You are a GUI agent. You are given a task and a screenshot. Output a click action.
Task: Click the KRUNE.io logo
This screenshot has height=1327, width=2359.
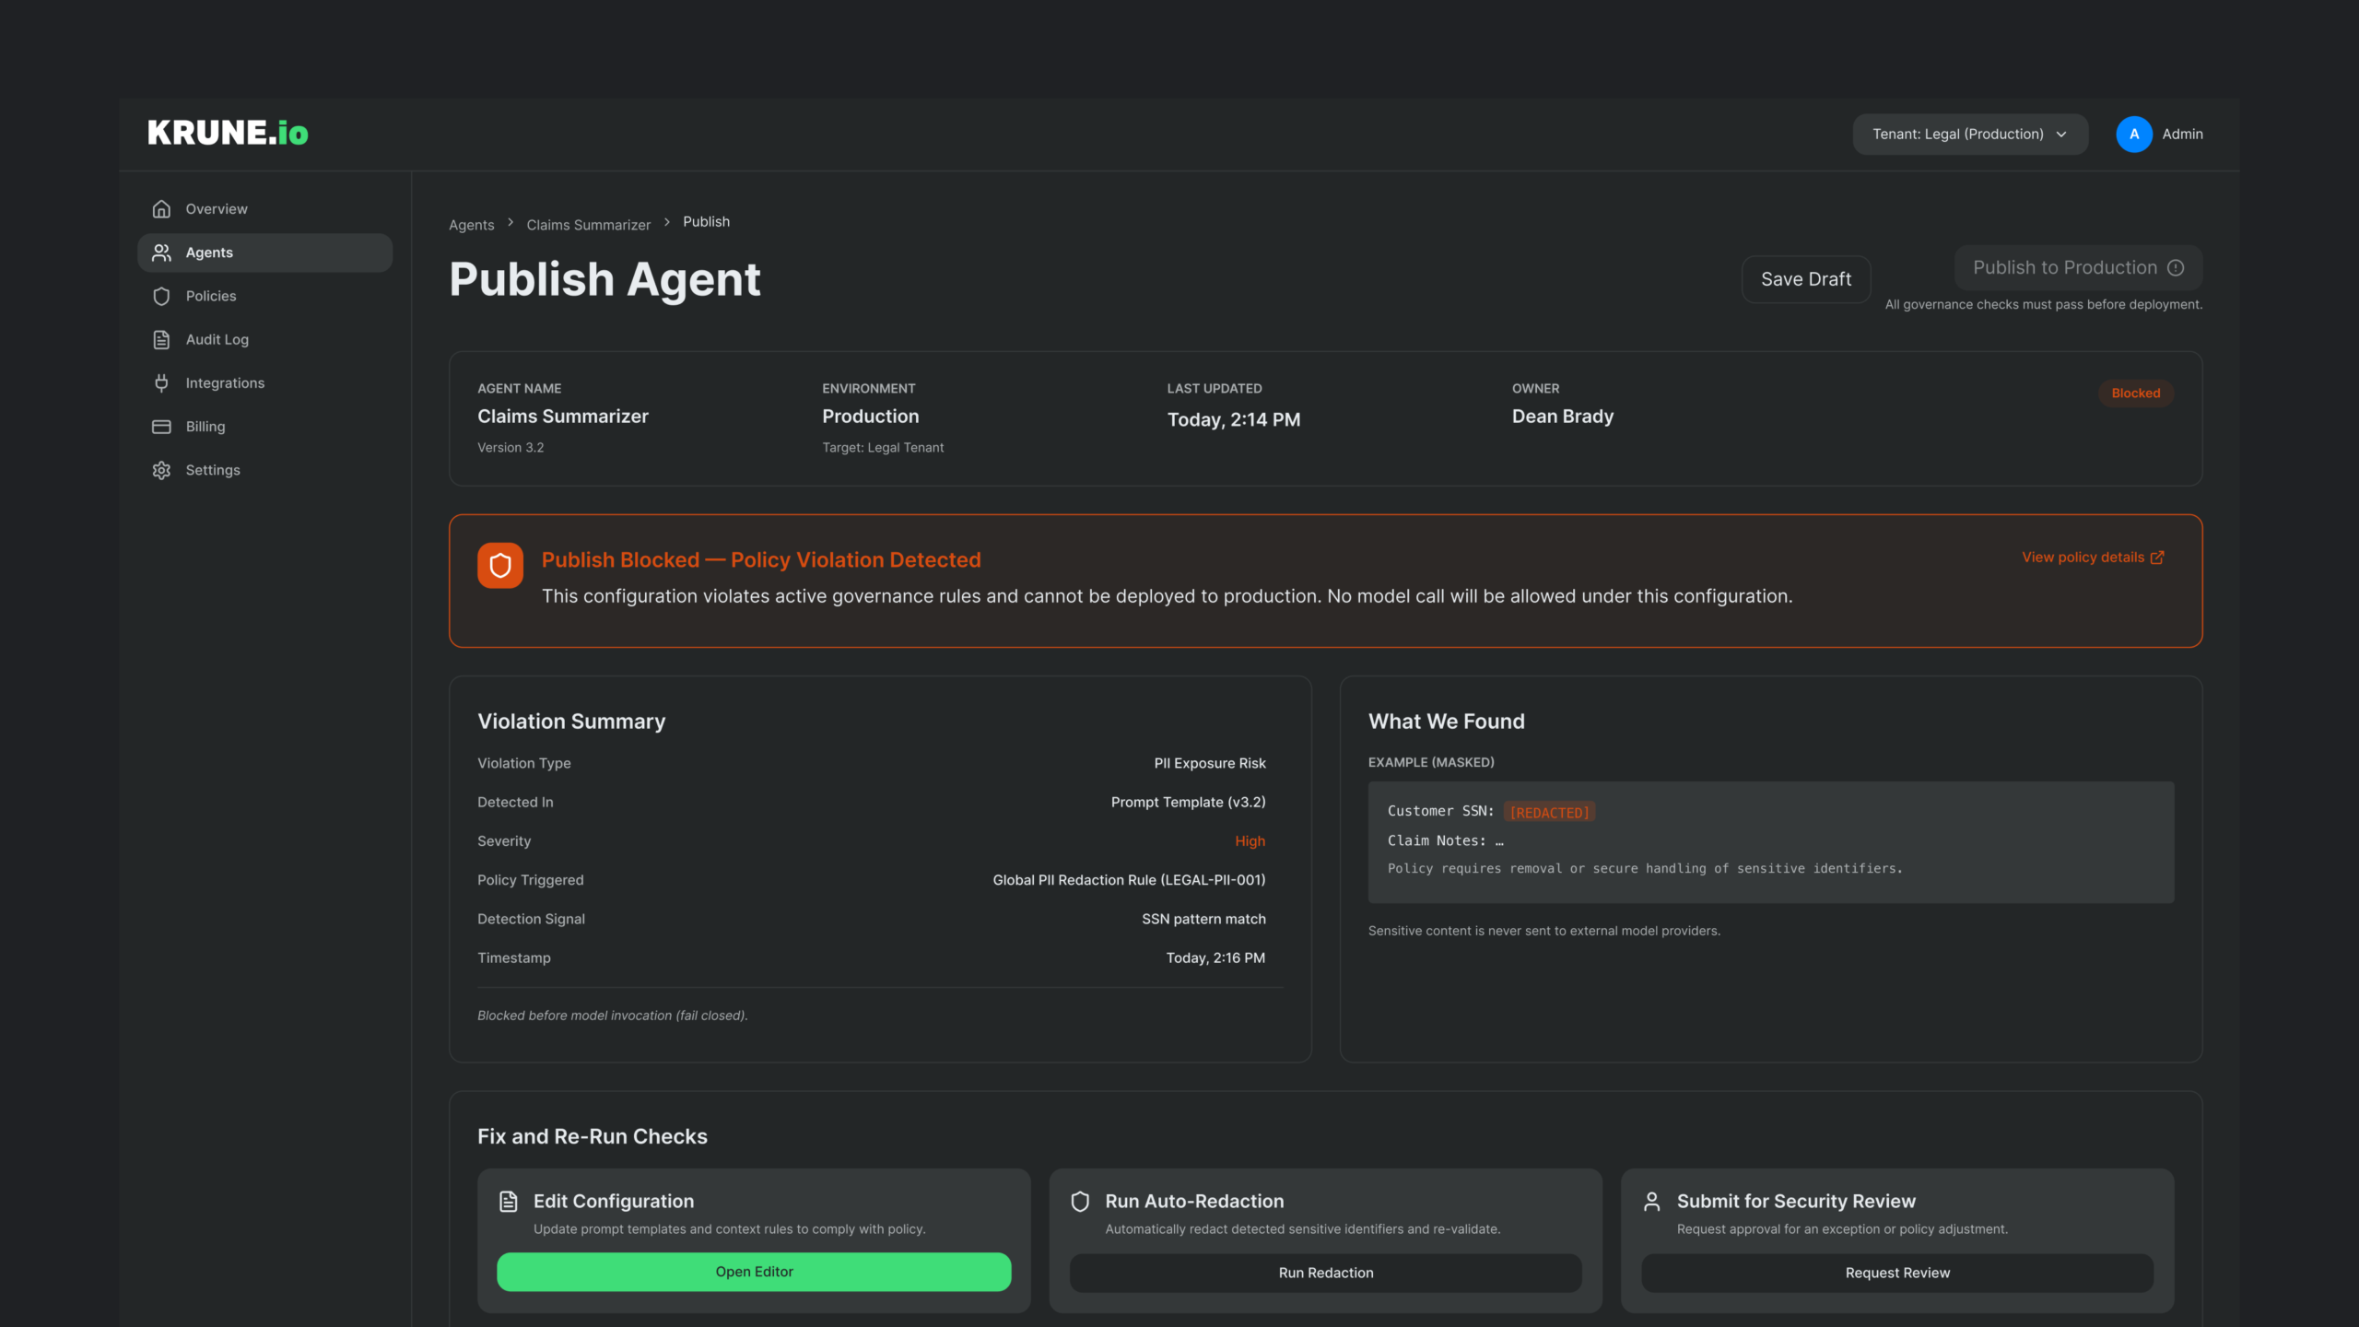(228, 133)
